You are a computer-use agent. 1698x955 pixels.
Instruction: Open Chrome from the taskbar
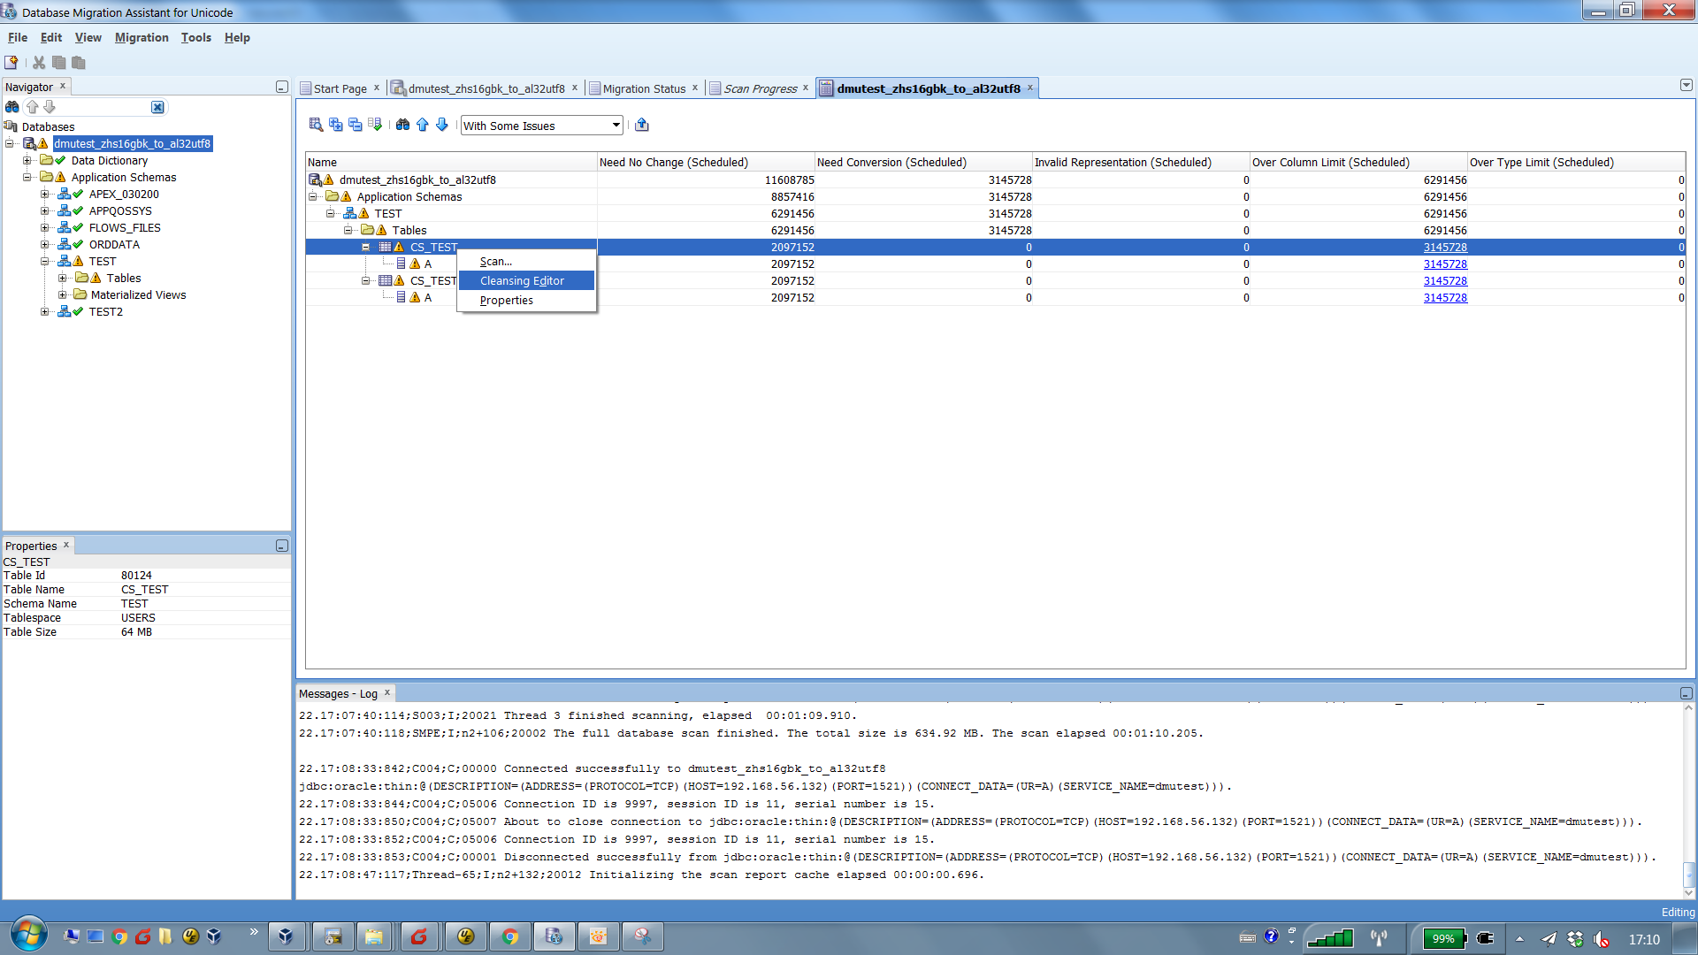(x=509, y=936)
